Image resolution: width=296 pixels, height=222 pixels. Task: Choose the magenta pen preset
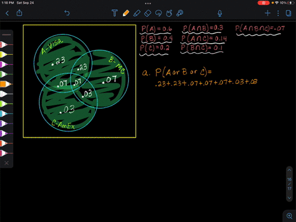pos(6,64)
